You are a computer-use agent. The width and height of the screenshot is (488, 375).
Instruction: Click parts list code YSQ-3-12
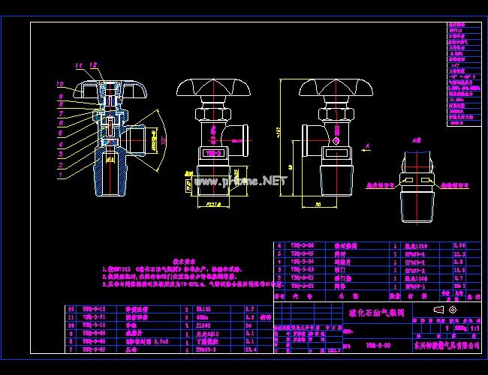[94, 310]
